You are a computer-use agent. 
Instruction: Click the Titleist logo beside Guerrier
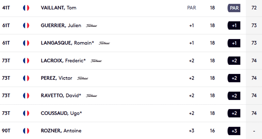92,25
